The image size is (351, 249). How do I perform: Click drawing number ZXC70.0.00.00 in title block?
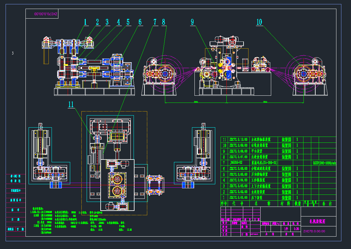(x=314, y=231)
